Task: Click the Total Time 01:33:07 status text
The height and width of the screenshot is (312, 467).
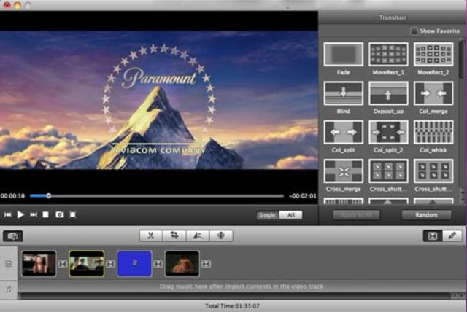Action: (x=232, y=305)
